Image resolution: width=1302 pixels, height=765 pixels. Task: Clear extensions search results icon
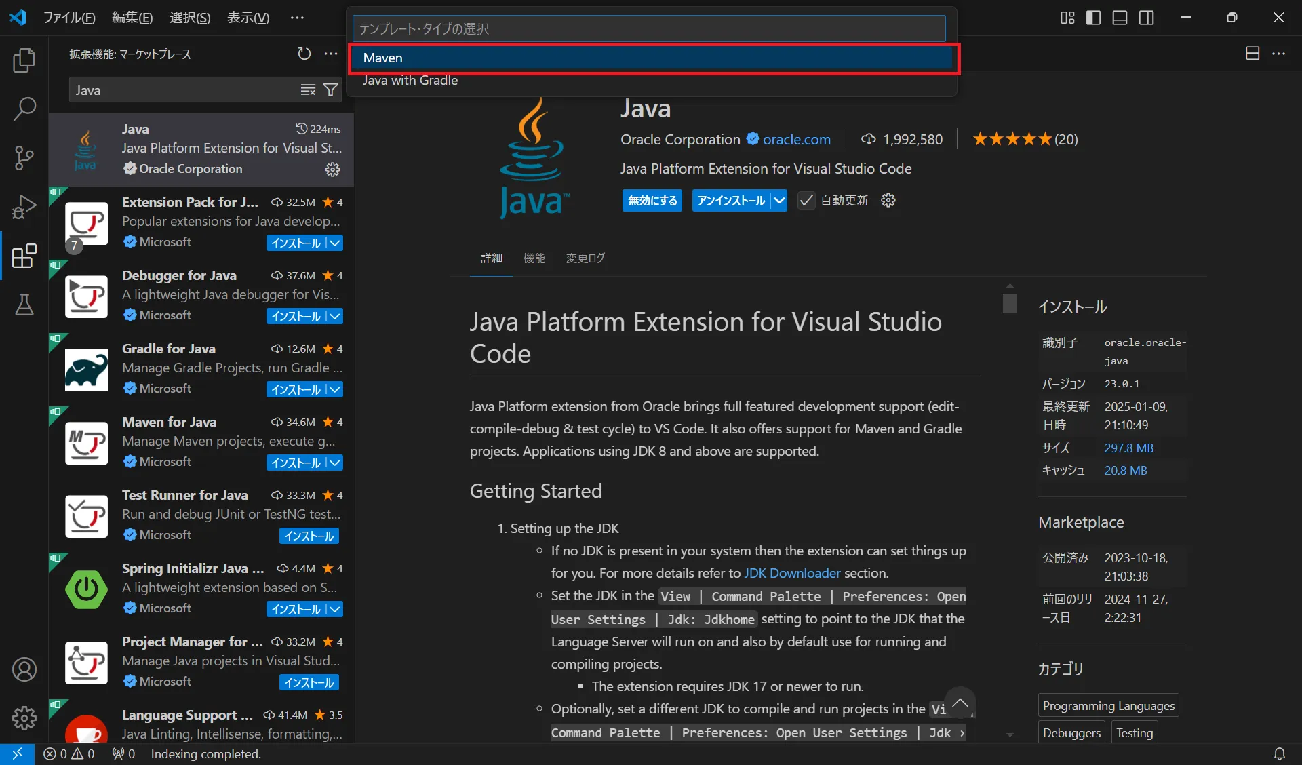tap(308, 90)
